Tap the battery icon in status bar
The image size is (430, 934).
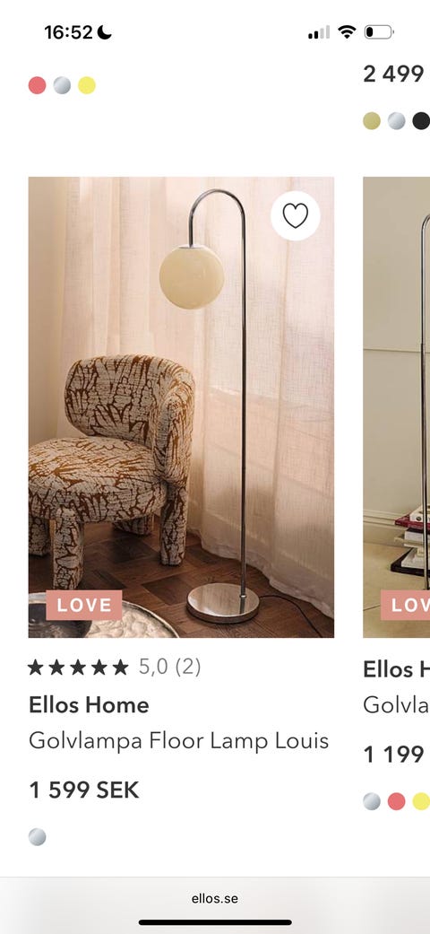(x=379, y=31)
